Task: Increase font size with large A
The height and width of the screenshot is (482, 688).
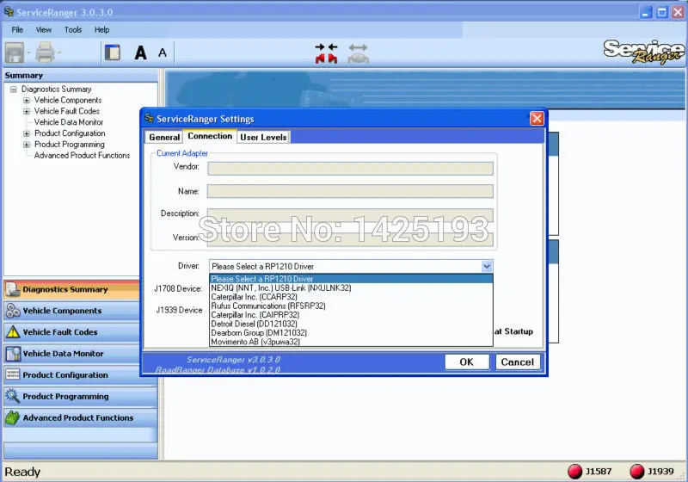Action: coord(140,53)
